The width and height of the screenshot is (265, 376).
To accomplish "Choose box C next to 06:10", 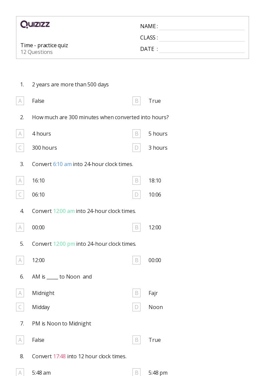I will tap(20, 195).
